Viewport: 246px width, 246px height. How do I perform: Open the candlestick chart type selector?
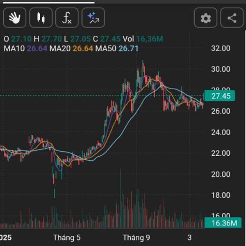[x=41, y=18]
